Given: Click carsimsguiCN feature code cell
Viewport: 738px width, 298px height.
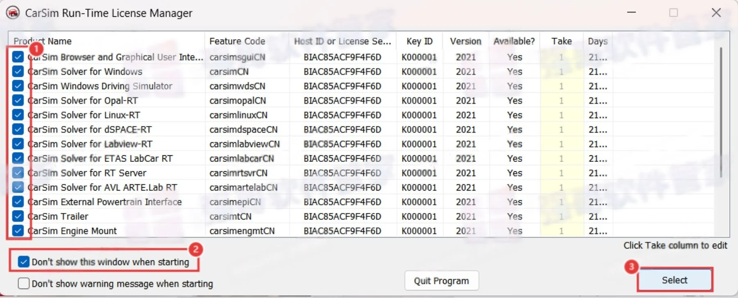Looking at the screenshot, I should point(237,57).
